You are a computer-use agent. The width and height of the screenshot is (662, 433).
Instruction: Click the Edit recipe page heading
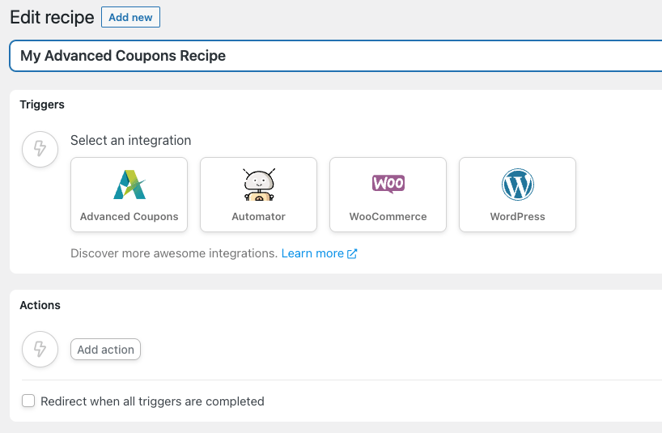(52, 17)
